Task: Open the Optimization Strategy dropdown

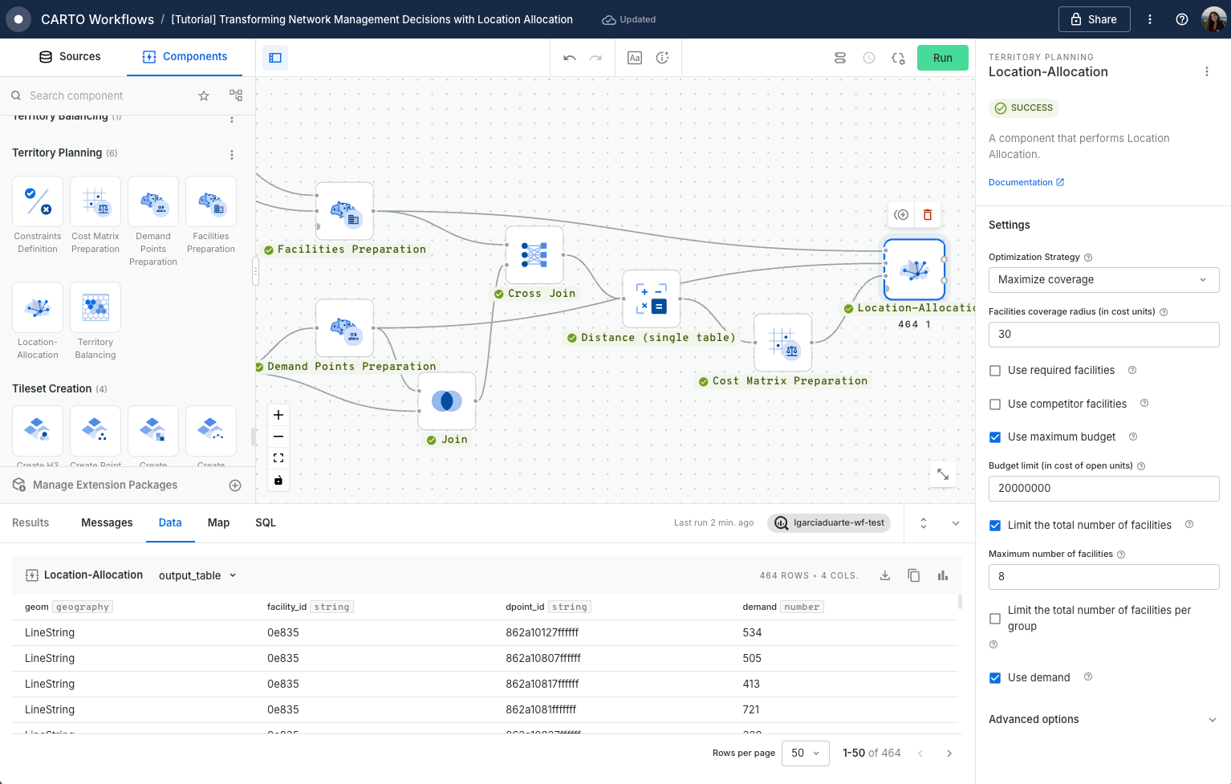Action: click(1103, 280)
